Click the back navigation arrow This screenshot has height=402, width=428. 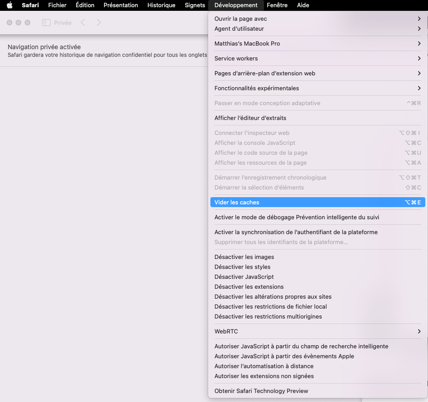[83, 23]
